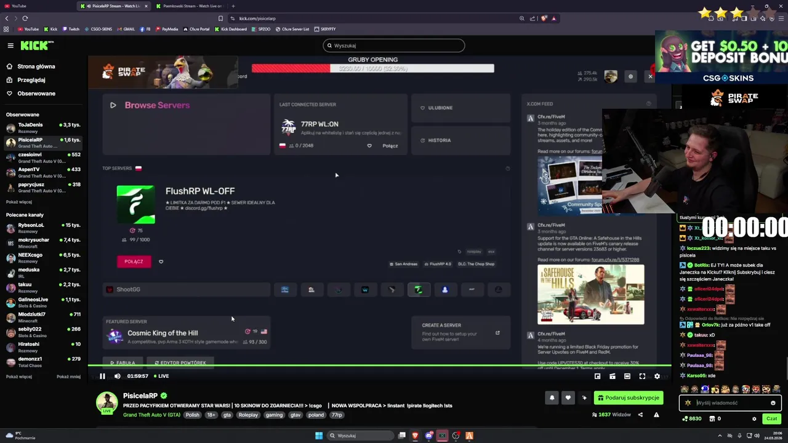Open the emoji picker in chat input
This screenshot has width=788, height=443.
[x=773, y=403]
